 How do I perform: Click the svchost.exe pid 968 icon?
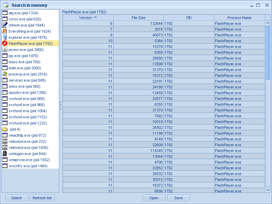[x=5, y=105]
